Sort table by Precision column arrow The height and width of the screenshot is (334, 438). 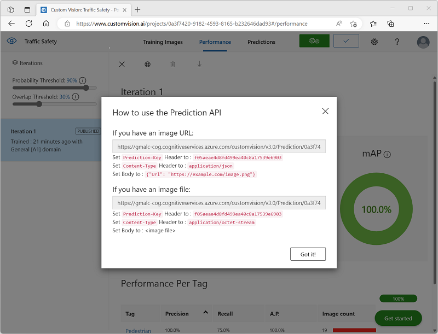pyautogui.click(x=205, y=313)
